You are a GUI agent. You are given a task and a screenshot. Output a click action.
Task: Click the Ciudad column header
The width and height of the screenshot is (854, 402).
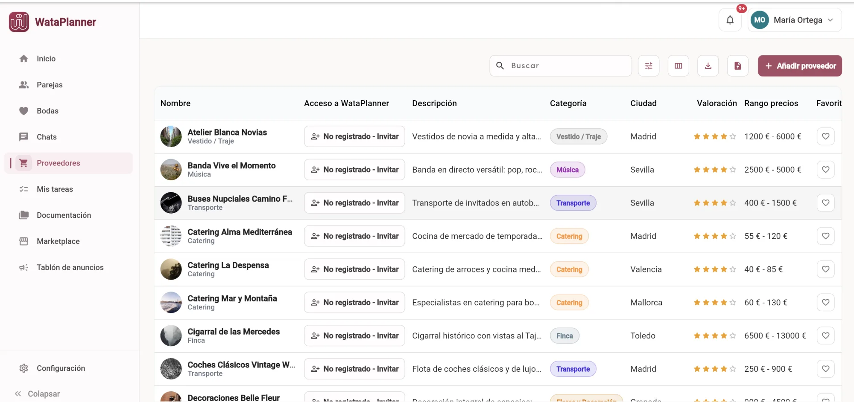(x=643, y=103)
